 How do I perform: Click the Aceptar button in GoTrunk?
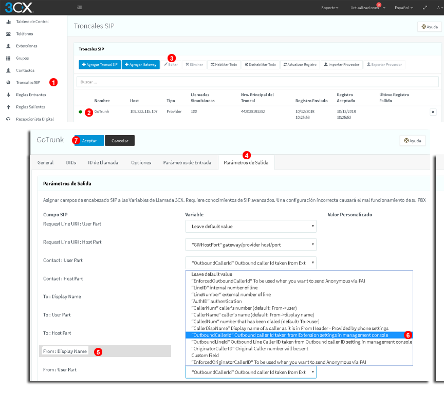pos(89,141)
